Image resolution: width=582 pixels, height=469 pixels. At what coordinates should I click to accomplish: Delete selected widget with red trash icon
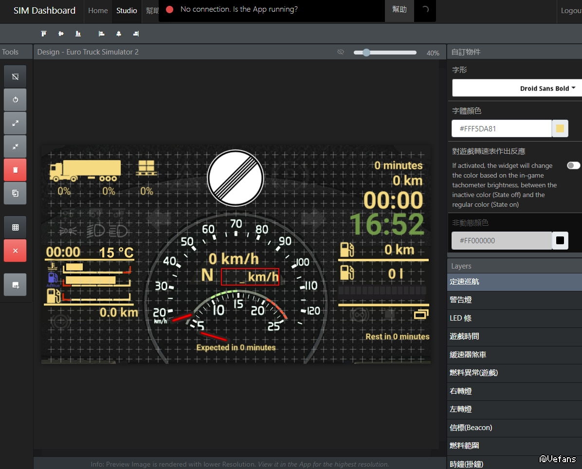[15, 170]
